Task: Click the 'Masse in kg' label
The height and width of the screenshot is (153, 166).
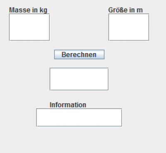Action: tap(28, 10)
